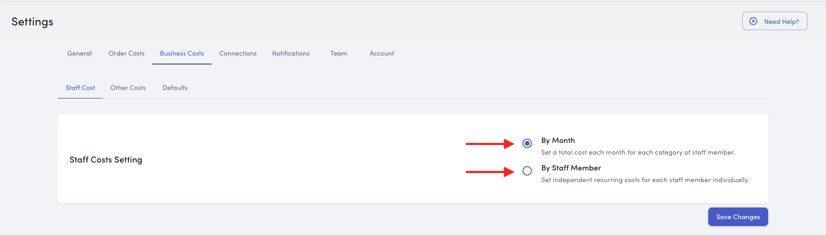Enable the By Staff Member radio option

(x=527, y=171)
